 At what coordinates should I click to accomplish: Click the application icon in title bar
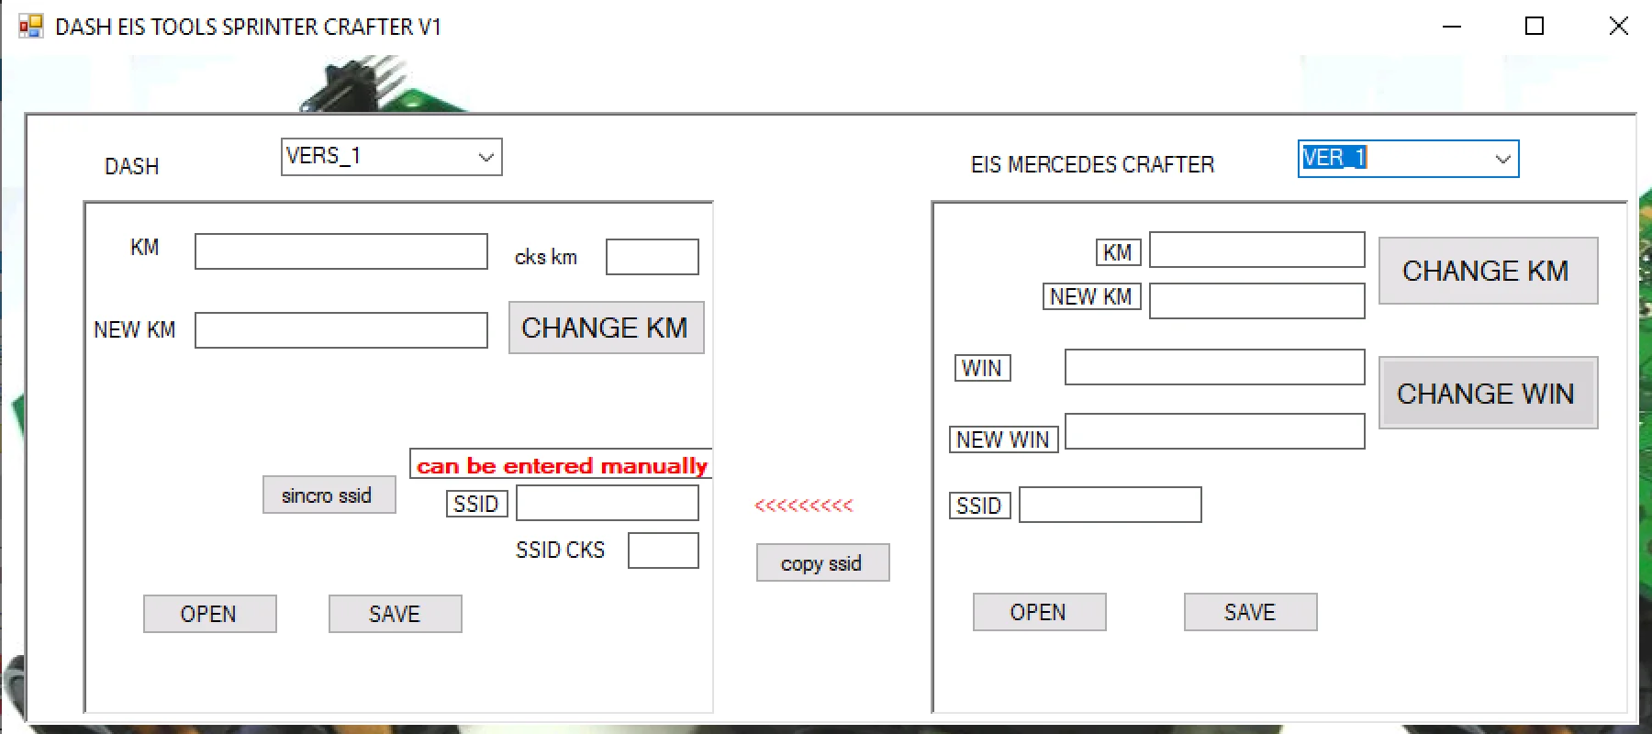(x=31, y=27)
